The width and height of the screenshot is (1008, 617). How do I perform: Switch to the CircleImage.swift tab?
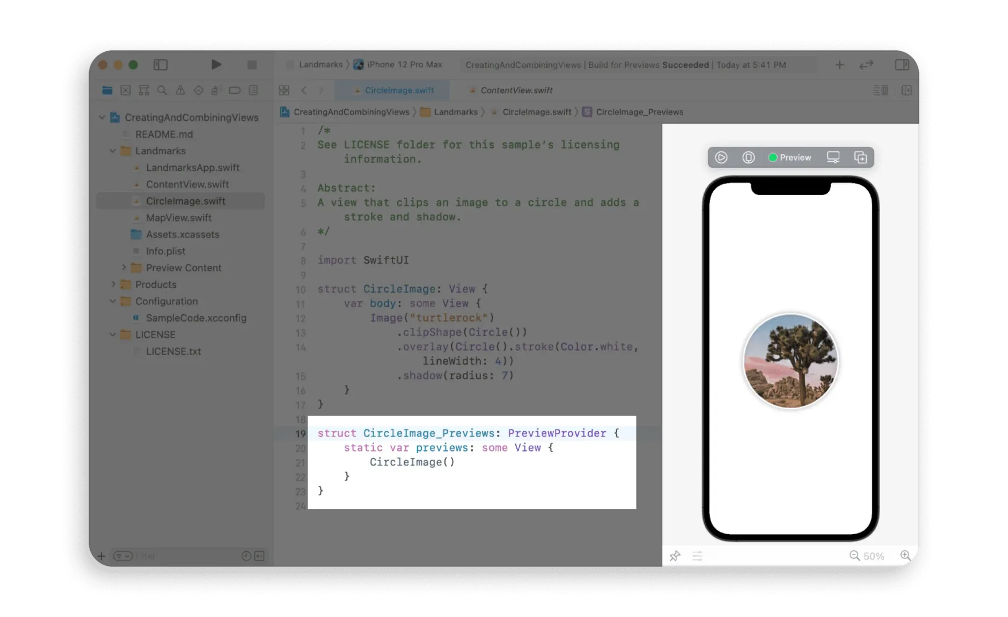click(399, 90)
